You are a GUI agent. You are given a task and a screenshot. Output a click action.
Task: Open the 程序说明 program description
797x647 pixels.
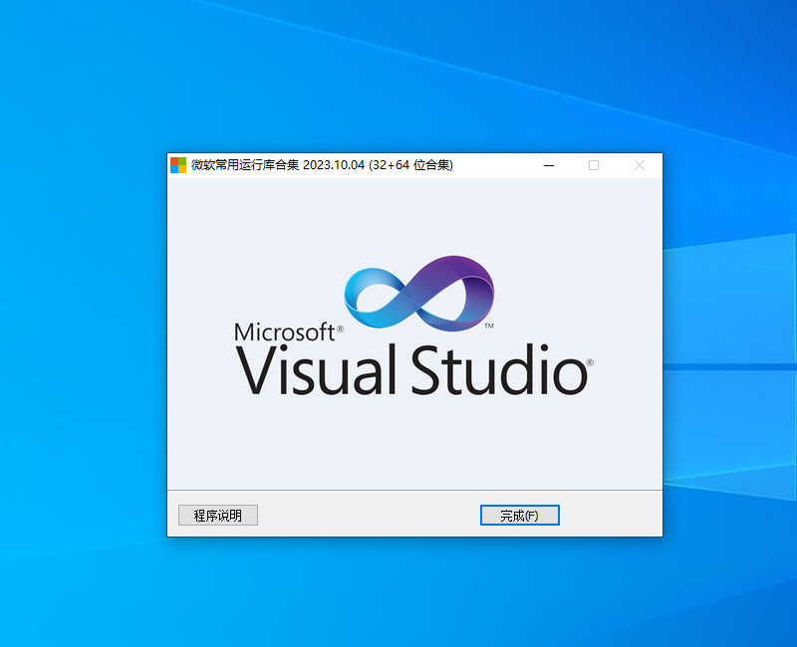coord(217,515)
